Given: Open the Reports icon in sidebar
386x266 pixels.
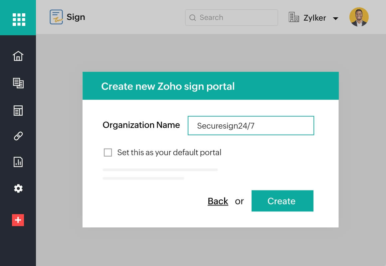Looking at the screenshot, I should [x=18, y=162].
